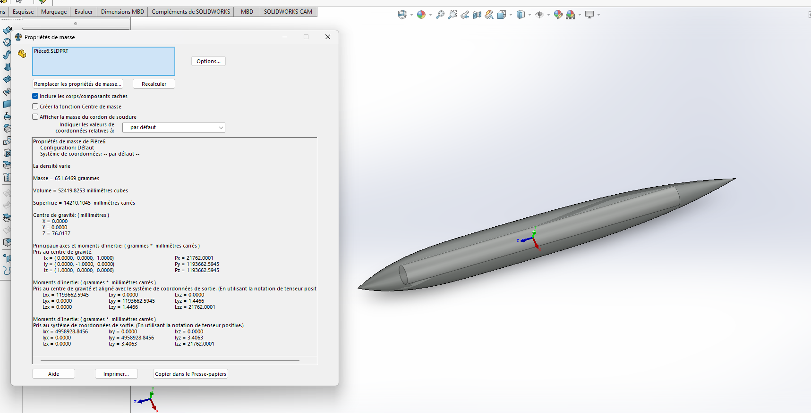Click the 'Volume = 52419.8253' line
This screenshot has height=413, width=811.
click(80, 190)
